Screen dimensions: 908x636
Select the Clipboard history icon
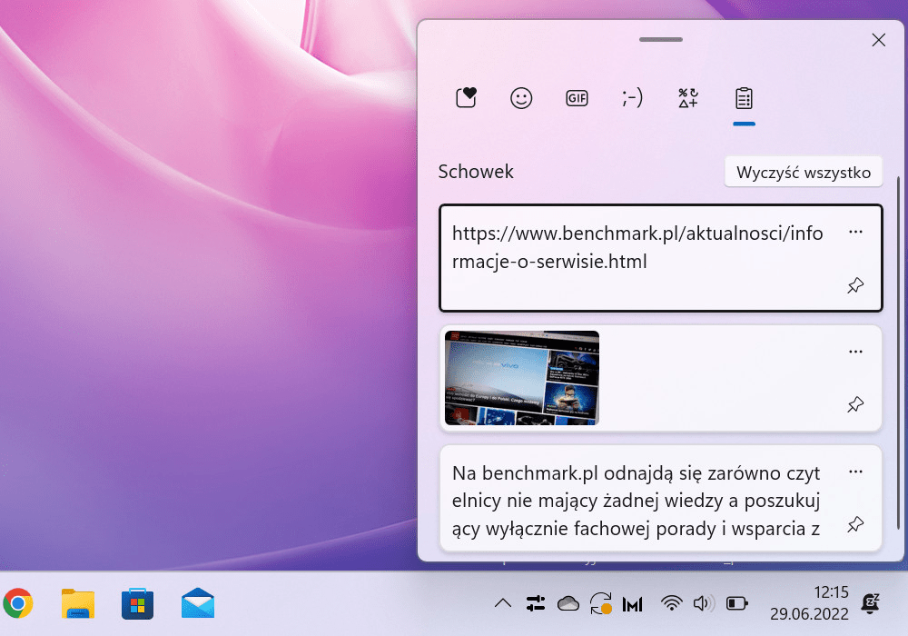tap(744, 98)
